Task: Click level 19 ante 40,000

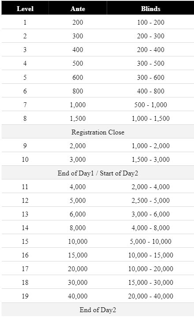Action: (x=78, y=296)
